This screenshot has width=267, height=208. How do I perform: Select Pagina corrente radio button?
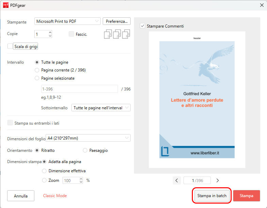[37, 70]
